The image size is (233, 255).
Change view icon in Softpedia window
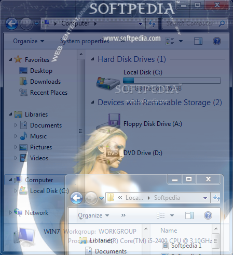pyautogui.click(x=161, y=215)
